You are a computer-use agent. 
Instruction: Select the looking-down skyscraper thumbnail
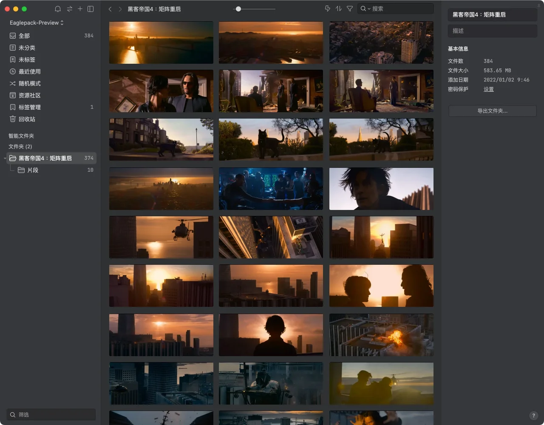point(271,237)
